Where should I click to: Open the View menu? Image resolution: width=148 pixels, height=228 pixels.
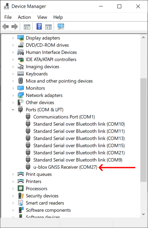point(42,17)
